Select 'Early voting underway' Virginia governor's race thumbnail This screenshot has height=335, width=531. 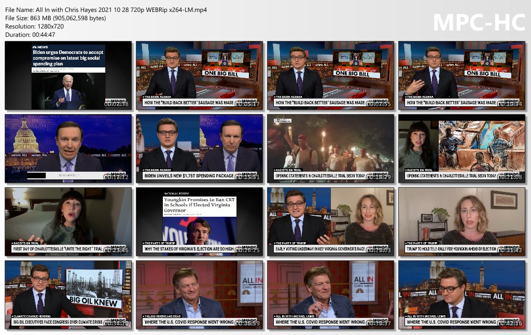330,222
